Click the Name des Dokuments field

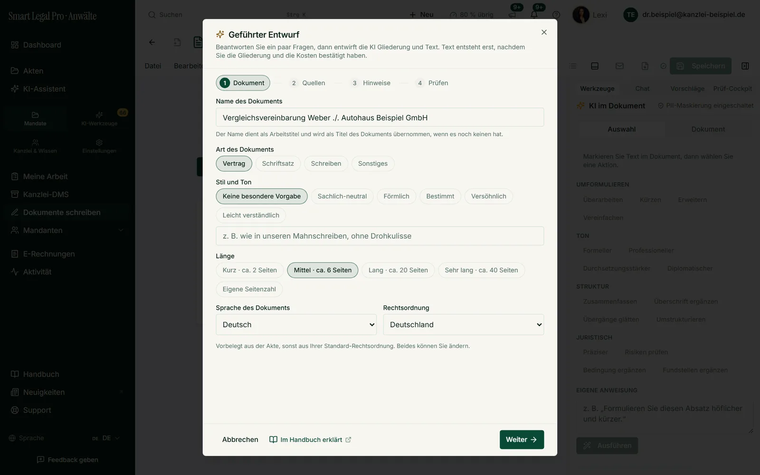click(380, 117)
